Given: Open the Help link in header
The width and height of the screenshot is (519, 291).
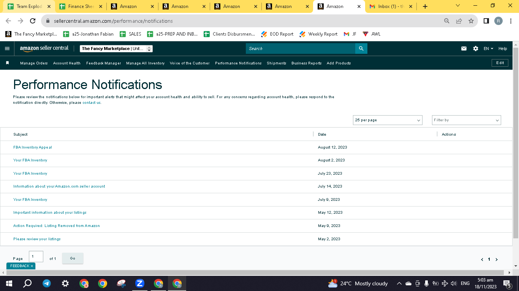Looking at the screenshot, I should 503,48.
